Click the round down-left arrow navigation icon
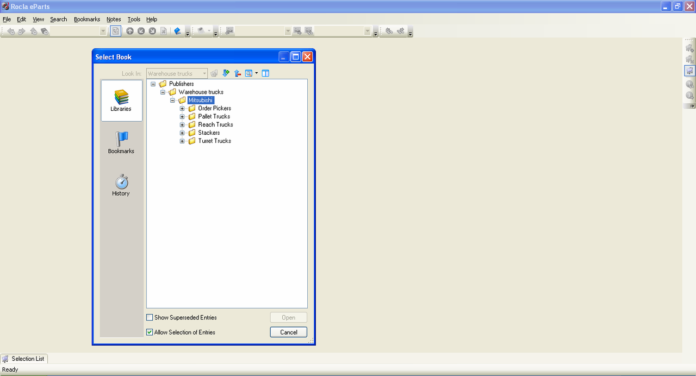This screenshot has height=376, width=696. coord(141,31)
